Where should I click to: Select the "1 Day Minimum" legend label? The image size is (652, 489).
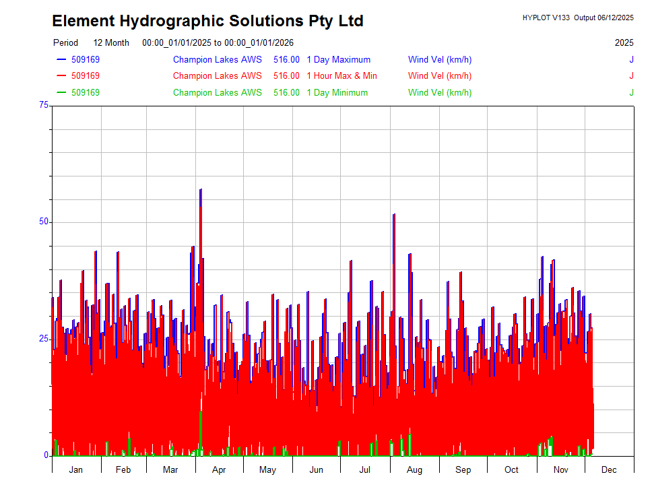[x=337, y=92]
